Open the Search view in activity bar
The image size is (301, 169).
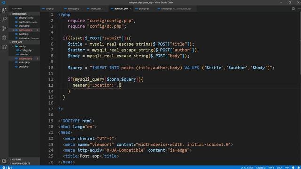(4, 19)
